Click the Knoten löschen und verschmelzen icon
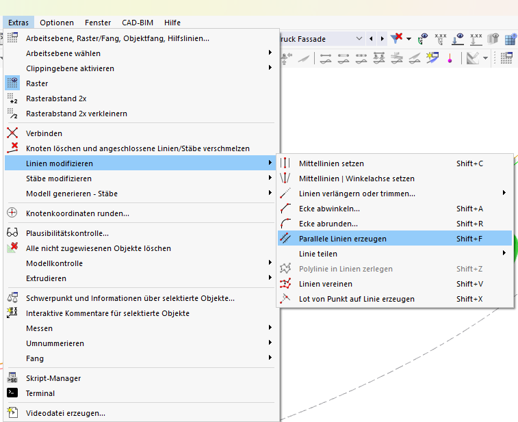 pyautogui.click(x=12, y=148)
